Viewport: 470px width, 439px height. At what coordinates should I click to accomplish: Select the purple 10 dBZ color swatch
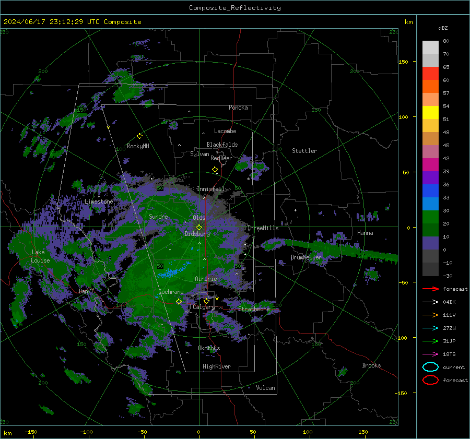(430, 243)
